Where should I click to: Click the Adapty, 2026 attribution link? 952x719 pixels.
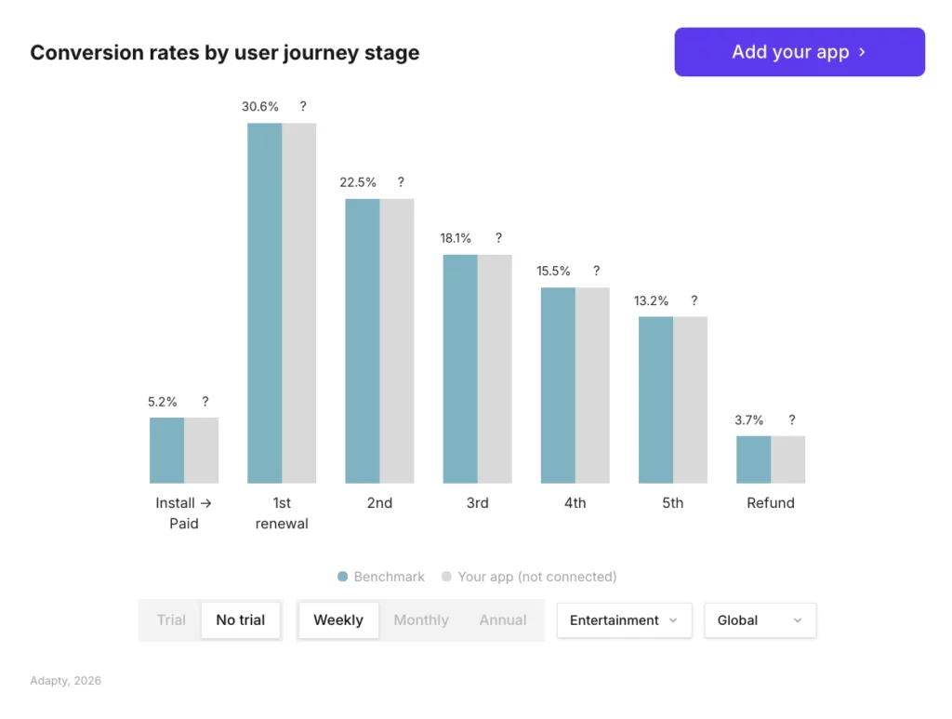(x=65, y=680)
